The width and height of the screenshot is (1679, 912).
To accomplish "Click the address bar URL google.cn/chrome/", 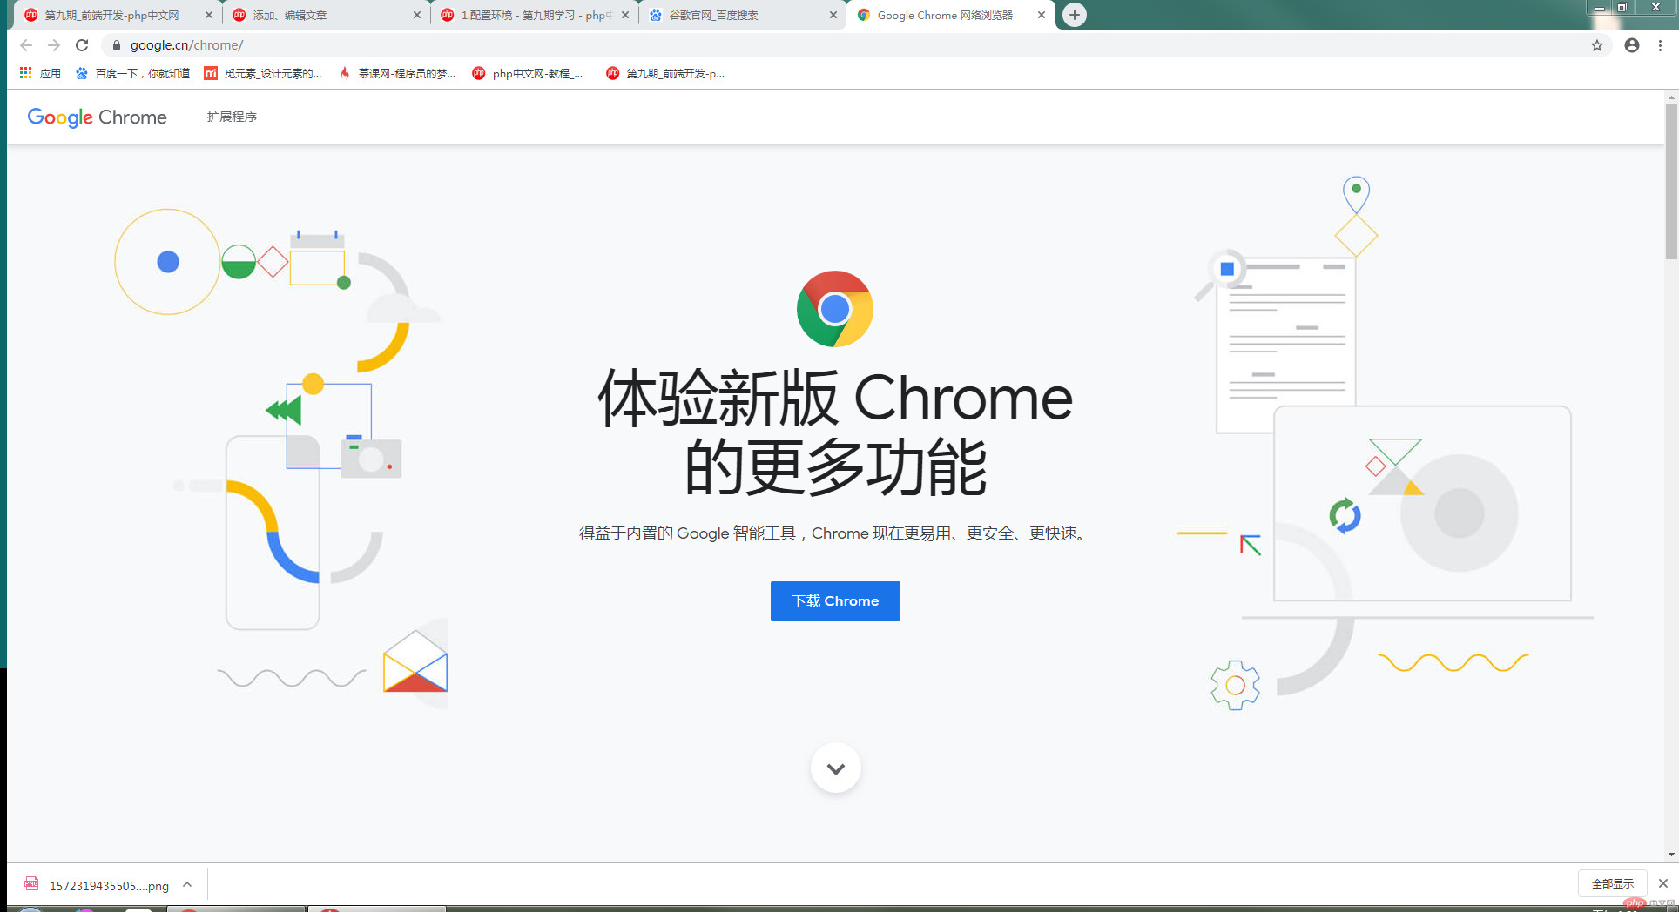I will pos(186,45).
